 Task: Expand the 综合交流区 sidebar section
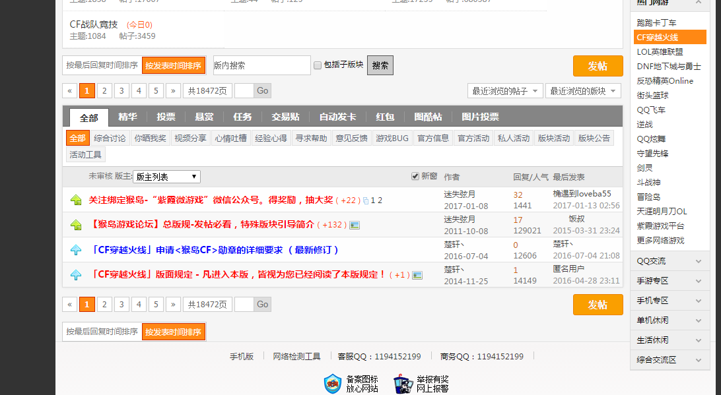point(669,359)
